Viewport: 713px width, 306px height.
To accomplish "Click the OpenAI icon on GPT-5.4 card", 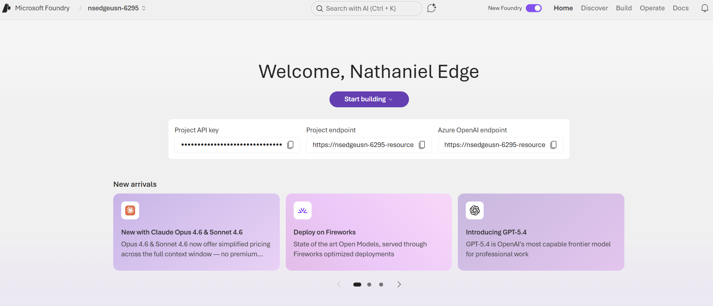I will [x=475, y=210].
